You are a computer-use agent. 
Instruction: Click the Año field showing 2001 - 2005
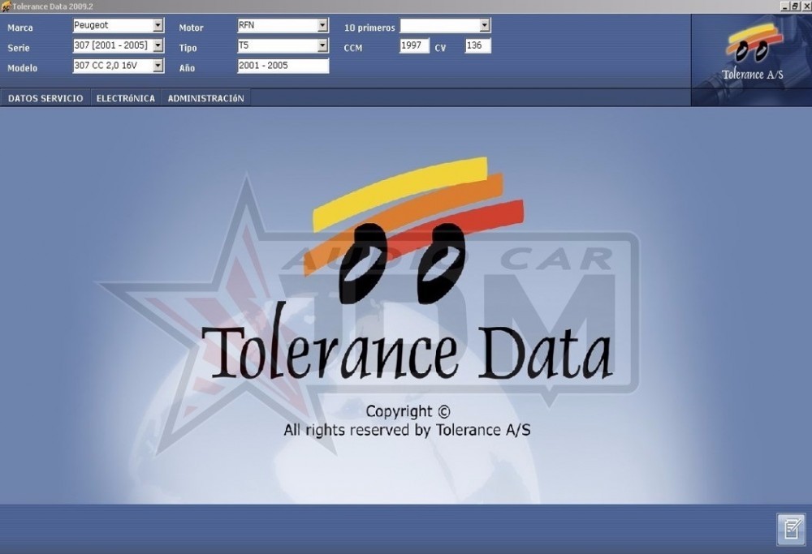click(283, 66)
